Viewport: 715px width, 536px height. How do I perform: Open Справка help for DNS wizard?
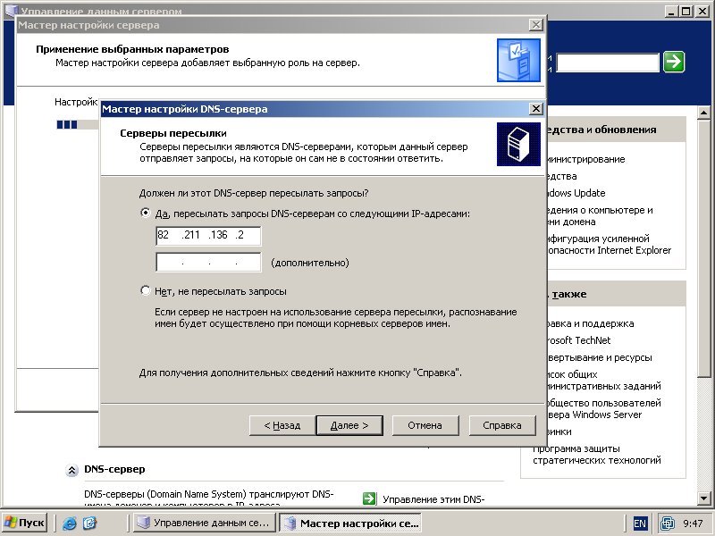[x=502, y=425]
